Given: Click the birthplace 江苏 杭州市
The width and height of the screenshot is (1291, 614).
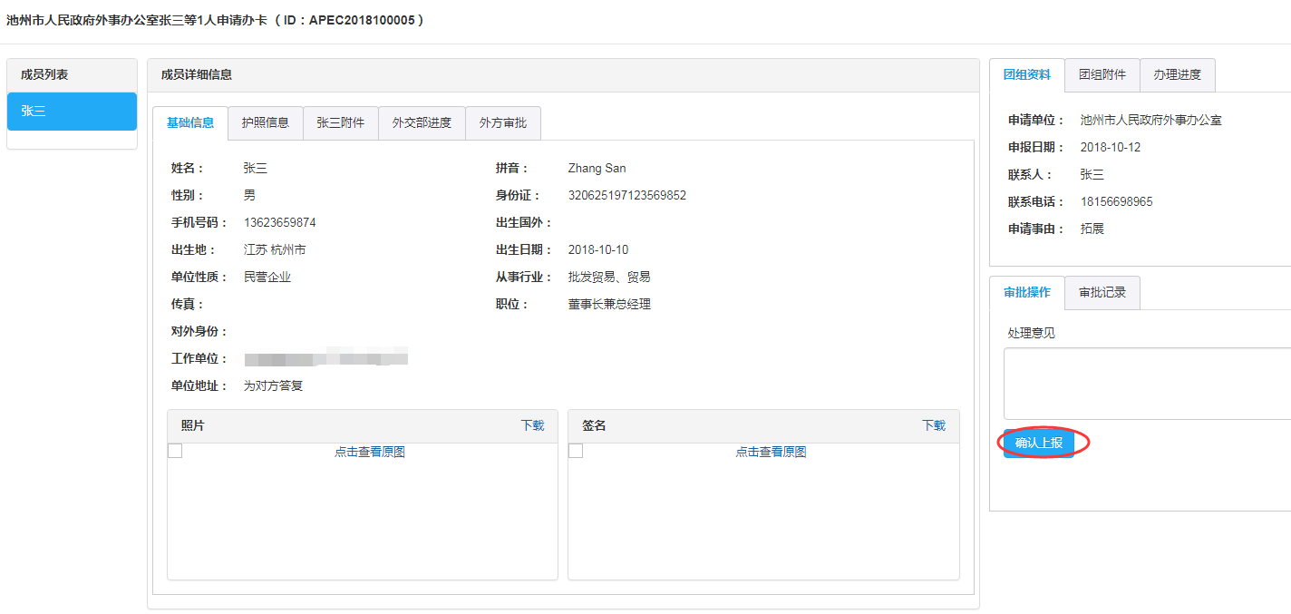Looking at the screenshot, I should [x=275, y=249].
